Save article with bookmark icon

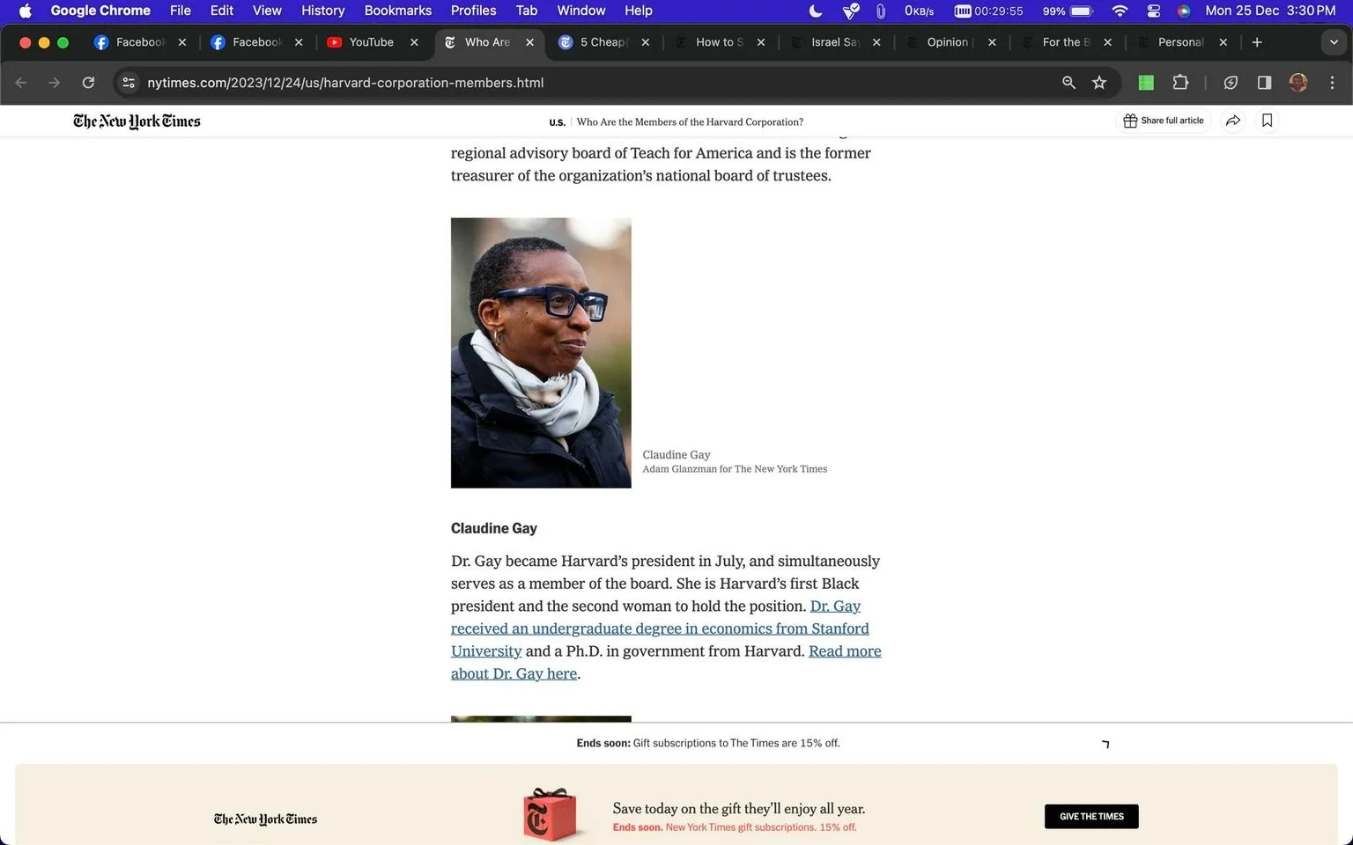[x=1267, y=121]
